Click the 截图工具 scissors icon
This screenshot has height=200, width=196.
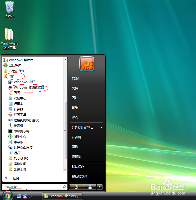pos(10,115)
